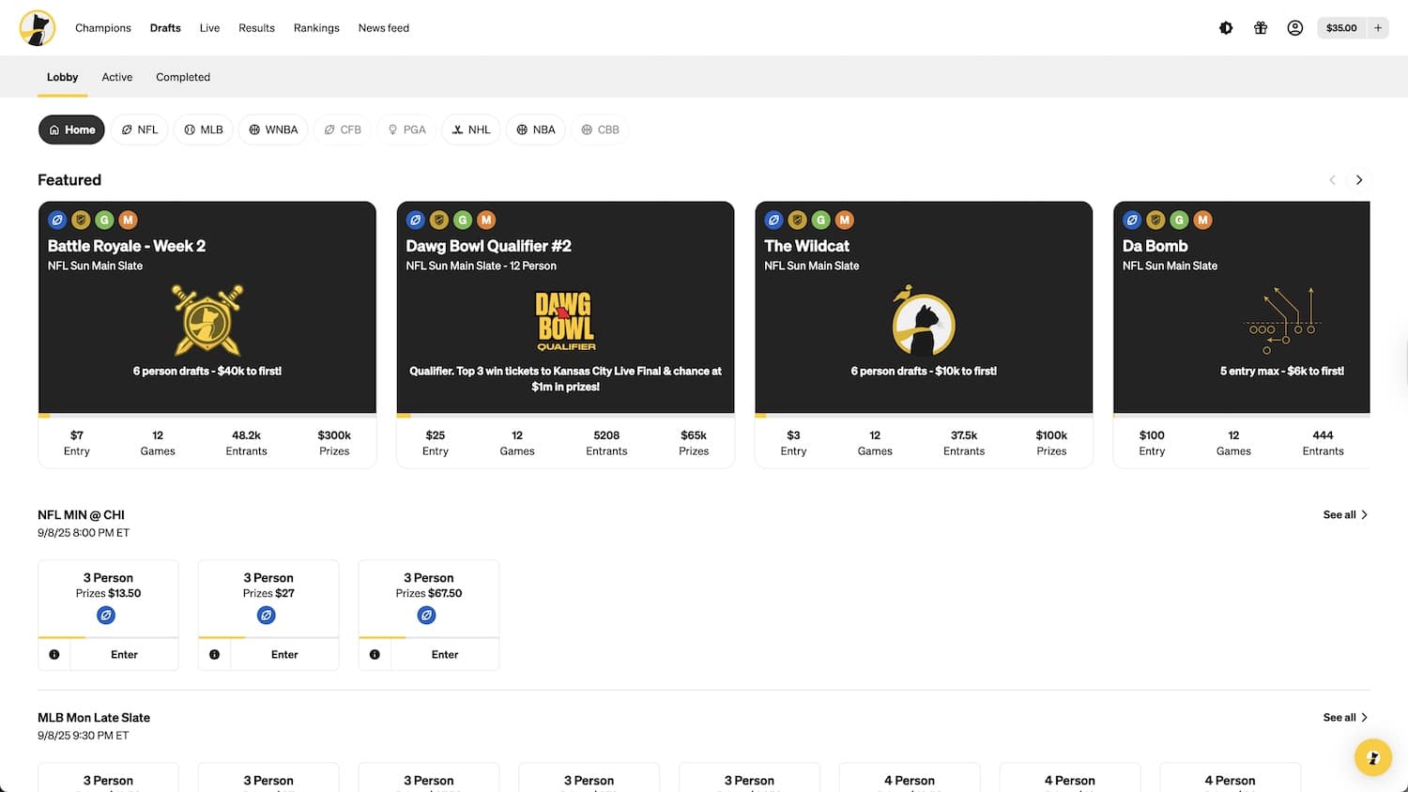The height and width of the screenshot is (792, 1408).
Task: Show info for the $67.50 prize draft
Action: (x=375, y=655)
